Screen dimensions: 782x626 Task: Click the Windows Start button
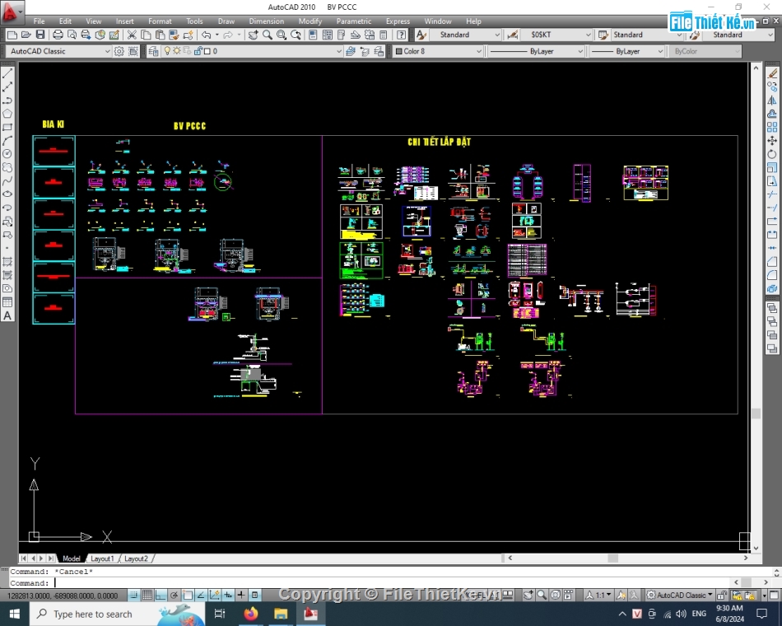point(15,614)
